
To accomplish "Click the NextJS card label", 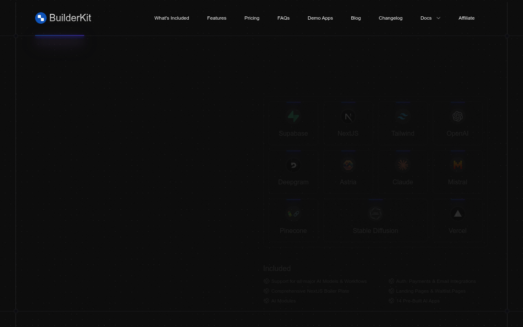I will (x=348, y=133).
